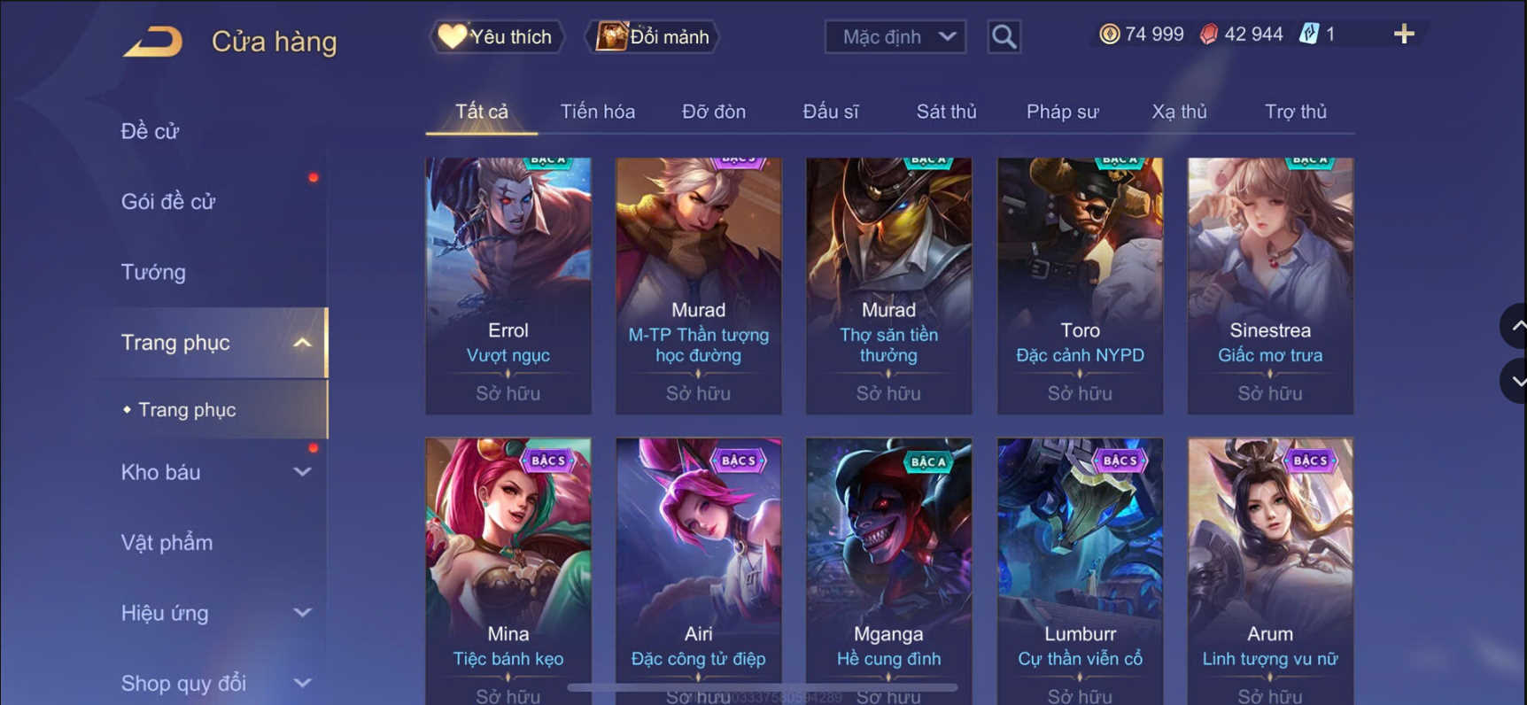Viewport: 1527px width, 705px height.
Task: Open Tướng in the sidebar
Action: pos(153,272)
